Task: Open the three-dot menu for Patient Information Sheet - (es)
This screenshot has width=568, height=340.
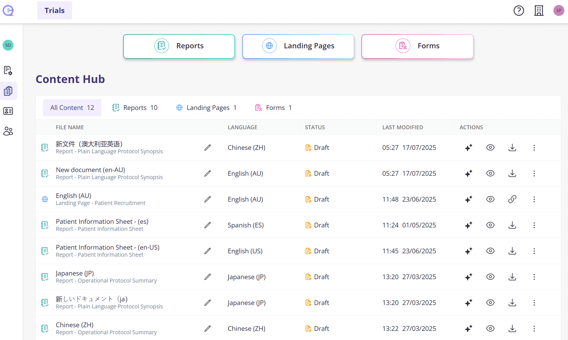Action: 534,225
